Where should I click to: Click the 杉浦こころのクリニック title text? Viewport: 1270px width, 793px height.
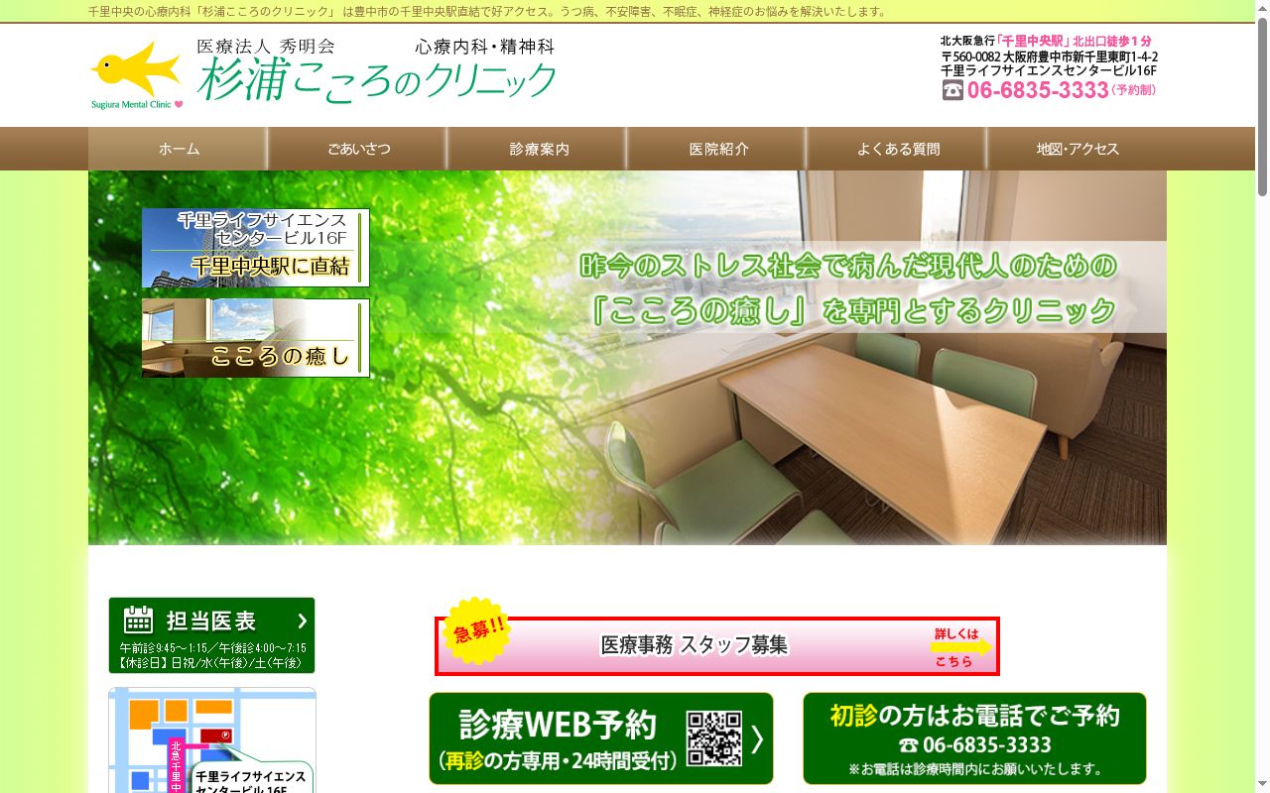coord(377,79)
